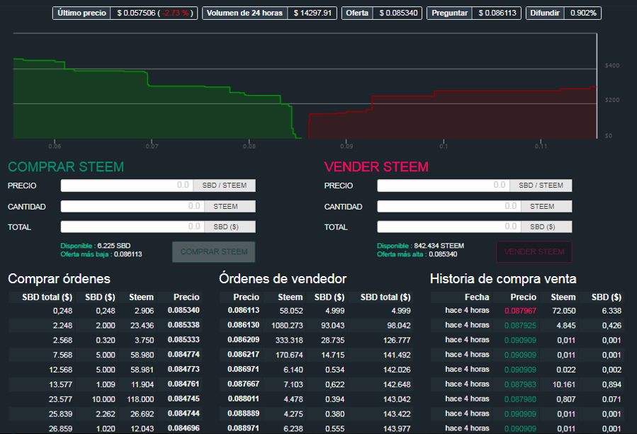637x434 pixels.
Task: Click available balance 6.225 SBD
Action: (114, 246)
